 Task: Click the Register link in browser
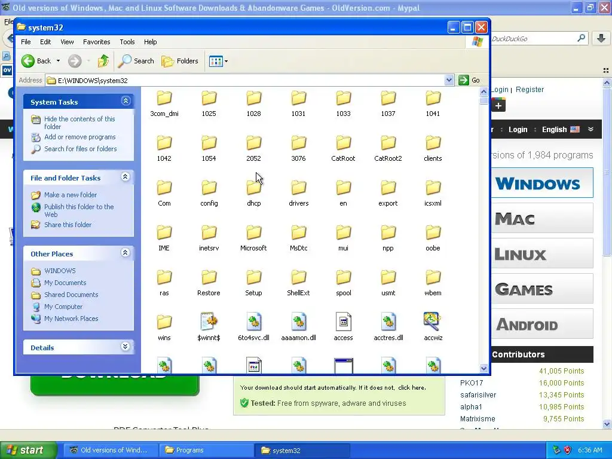coord(530,90)
